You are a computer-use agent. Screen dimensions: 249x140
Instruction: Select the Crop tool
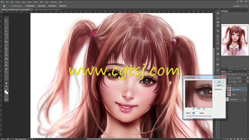click(x=6, y=35)
